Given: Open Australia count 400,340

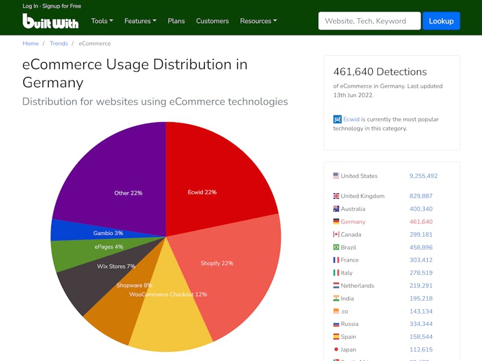Looking at the screenshot, I should coord(421,209).
